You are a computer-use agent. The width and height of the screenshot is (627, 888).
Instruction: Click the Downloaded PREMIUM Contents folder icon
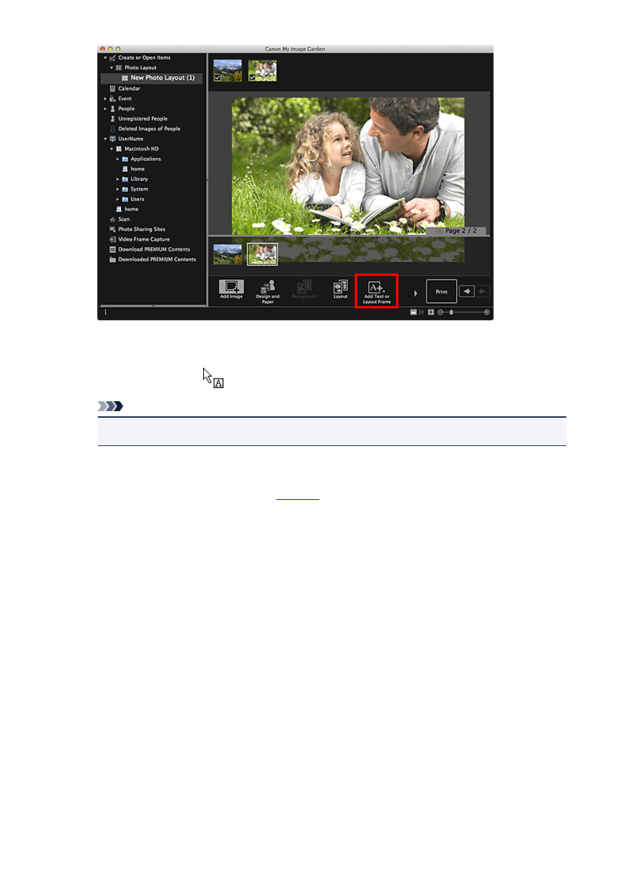tap(112, 259)
